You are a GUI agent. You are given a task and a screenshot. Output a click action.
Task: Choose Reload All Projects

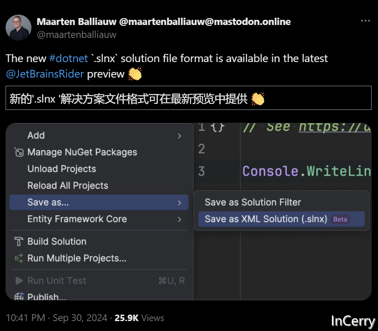[x=99, y=185]
